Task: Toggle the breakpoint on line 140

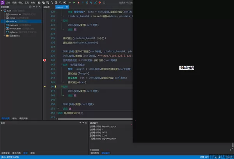Action: 45,60
